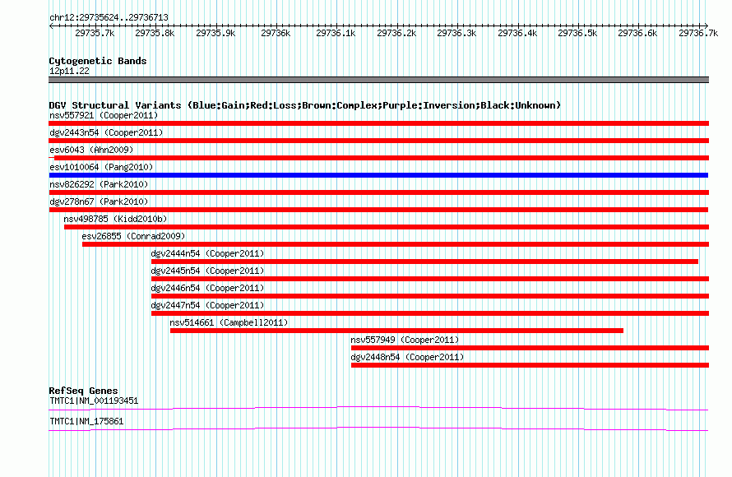
Task: Click the dgv2447n54 (Cooper2011) label
Action: click(x=207, y=305)
